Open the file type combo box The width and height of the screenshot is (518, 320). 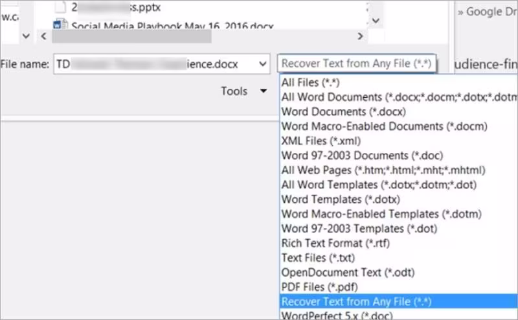click(x=357, y=63)
